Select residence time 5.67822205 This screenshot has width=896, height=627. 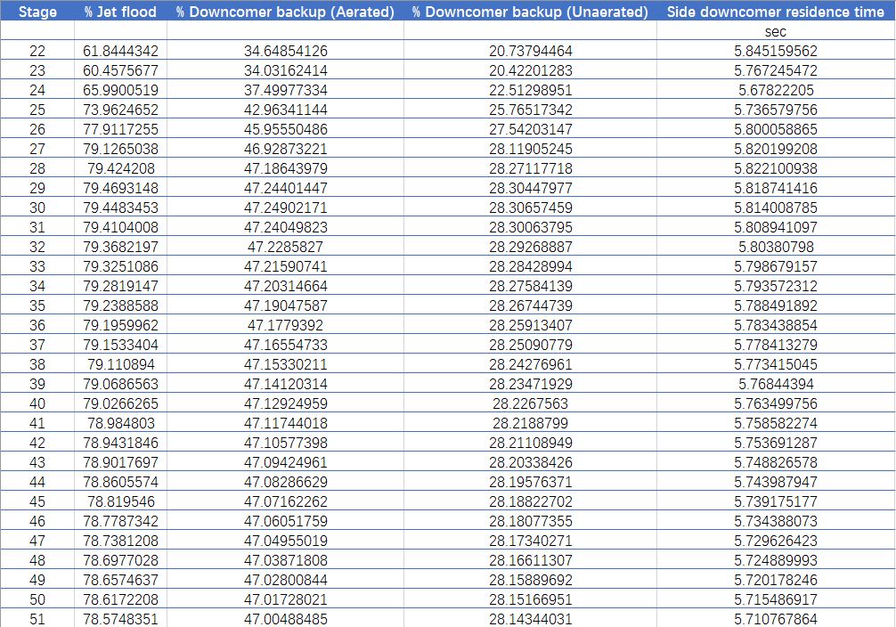(776, 90)
